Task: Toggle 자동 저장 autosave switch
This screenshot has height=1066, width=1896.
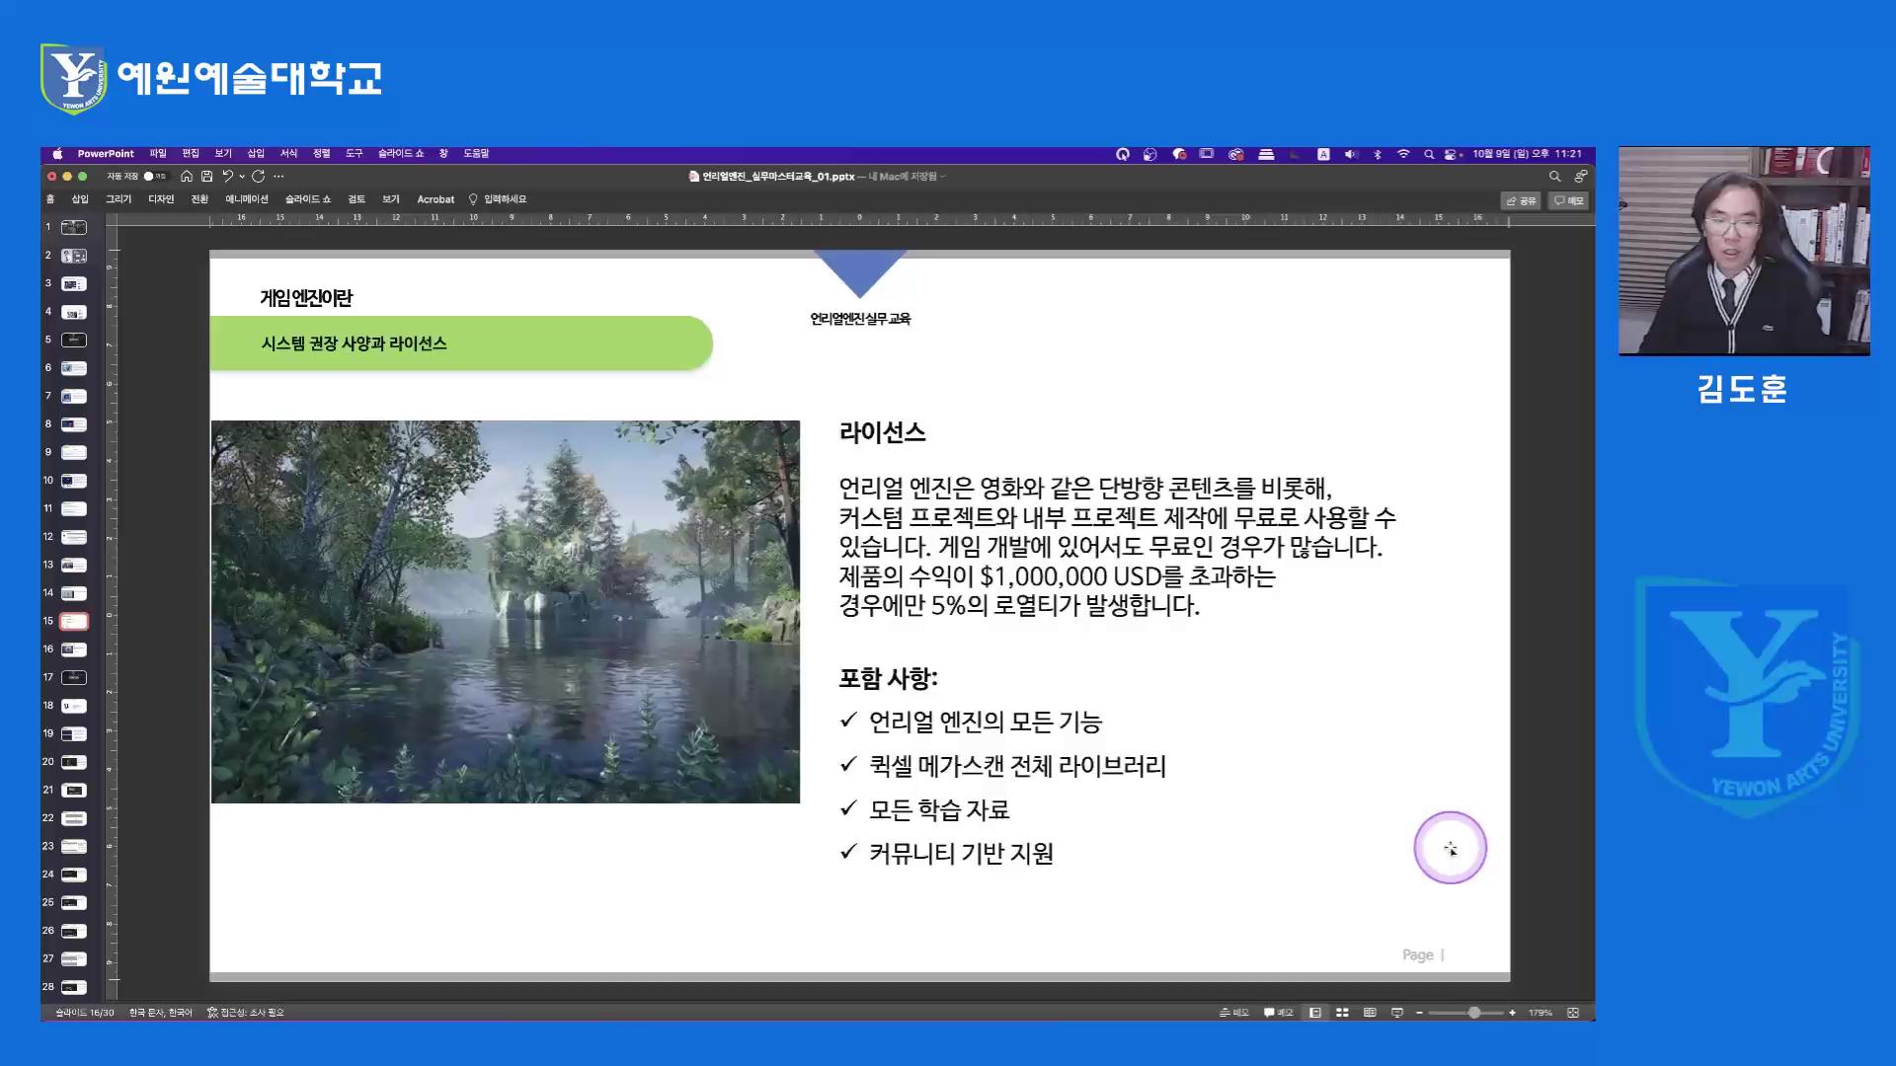Action: tap(150, 176)
